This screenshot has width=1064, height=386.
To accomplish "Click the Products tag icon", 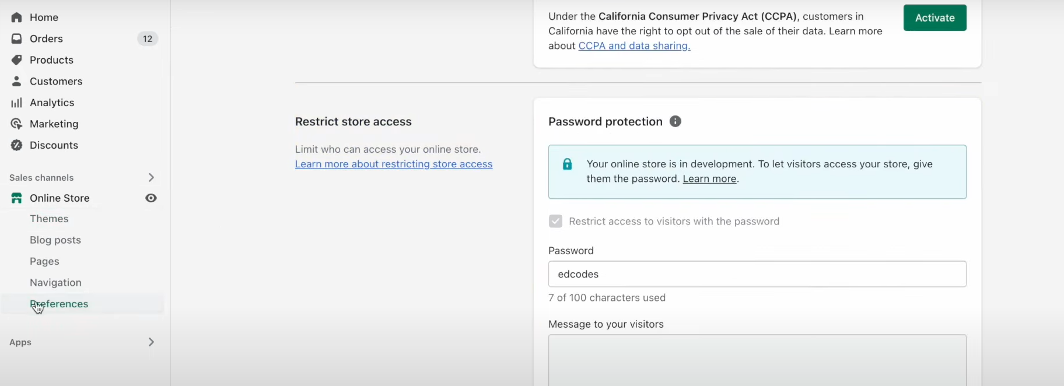I will pos(16,60).
